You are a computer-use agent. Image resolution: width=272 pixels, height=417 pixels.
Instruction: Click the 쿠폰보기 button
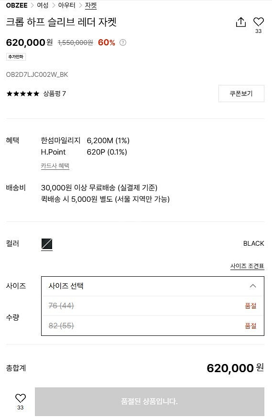(241, 94)
